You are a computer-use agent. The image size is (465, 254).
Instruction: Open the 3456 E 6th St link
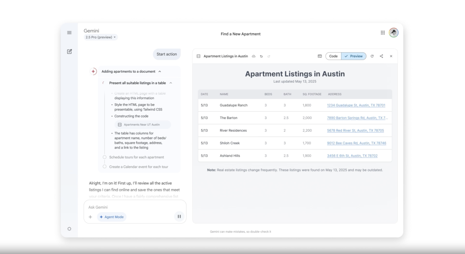(352, 156)
